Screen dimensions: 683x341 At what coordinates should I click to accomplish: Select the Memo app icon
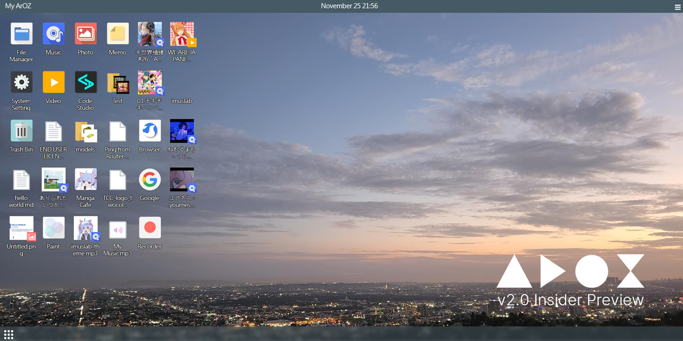(117, 34)
